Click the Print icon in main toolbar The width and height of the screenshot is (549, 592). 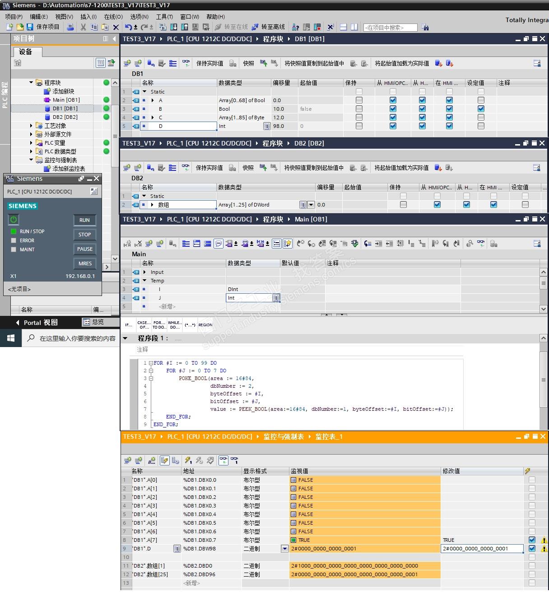click(70, 27)
